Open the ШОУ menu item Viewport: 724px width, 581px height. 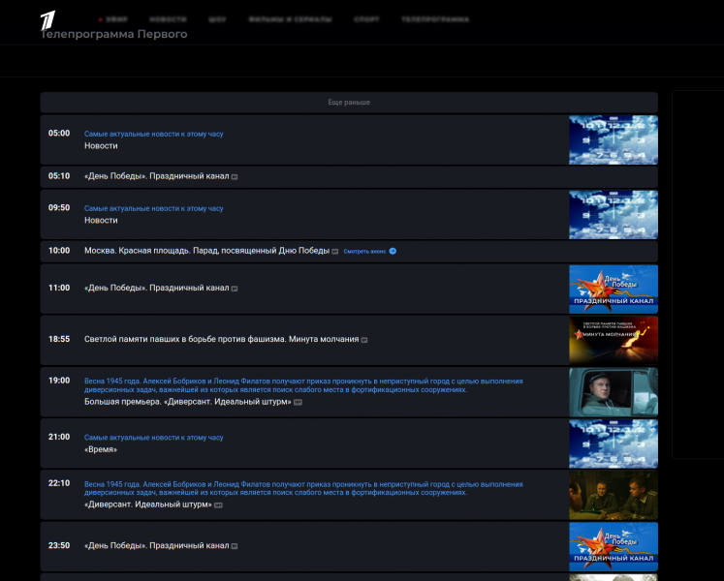pyautogui.click(x=217, y=19)
